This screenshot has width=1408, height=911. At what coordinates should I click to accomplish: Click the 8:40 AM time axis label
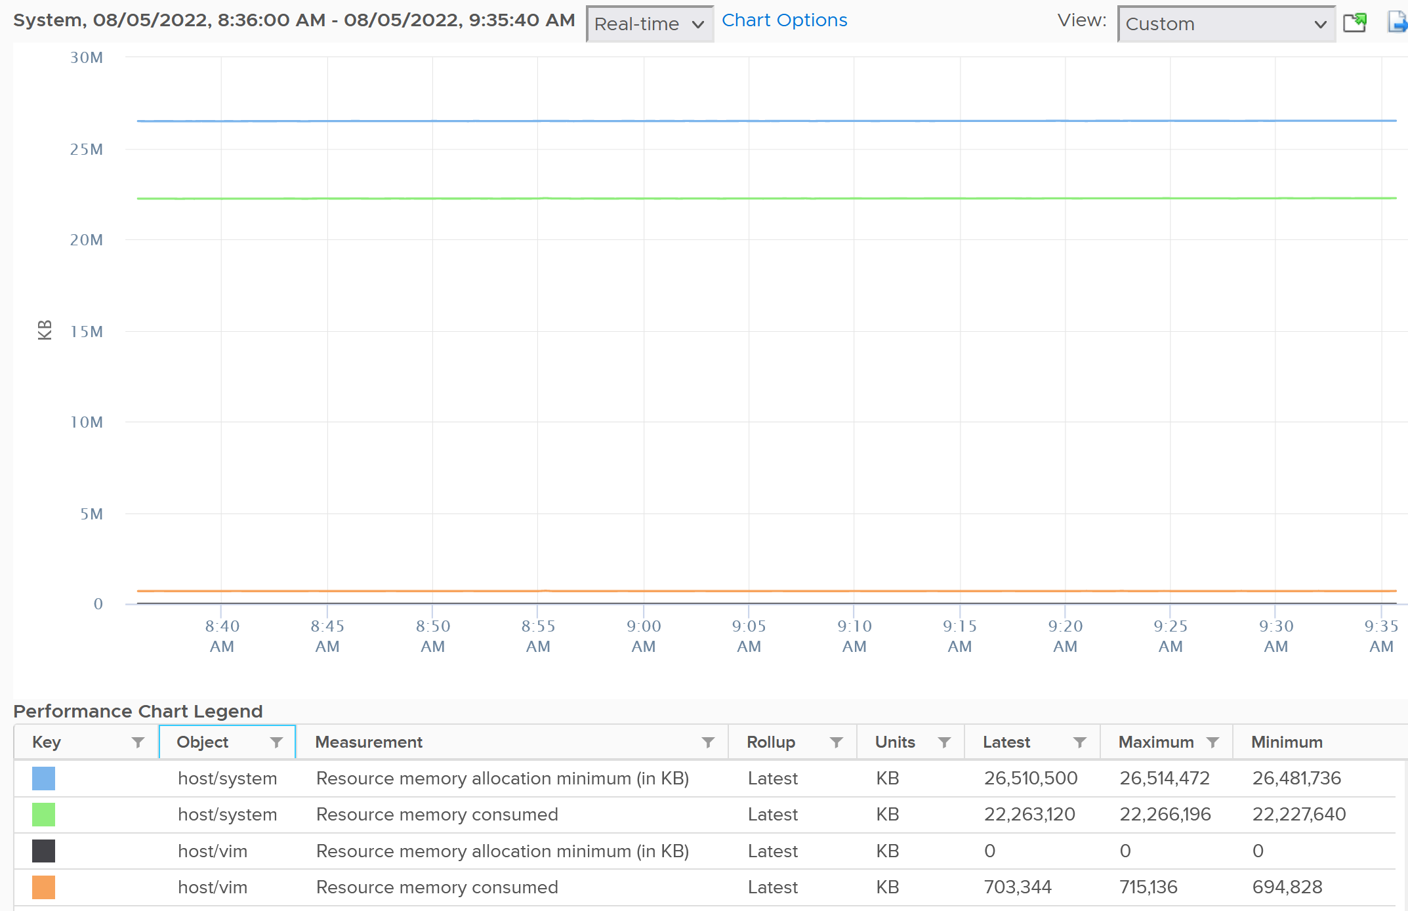coord(222,636)
